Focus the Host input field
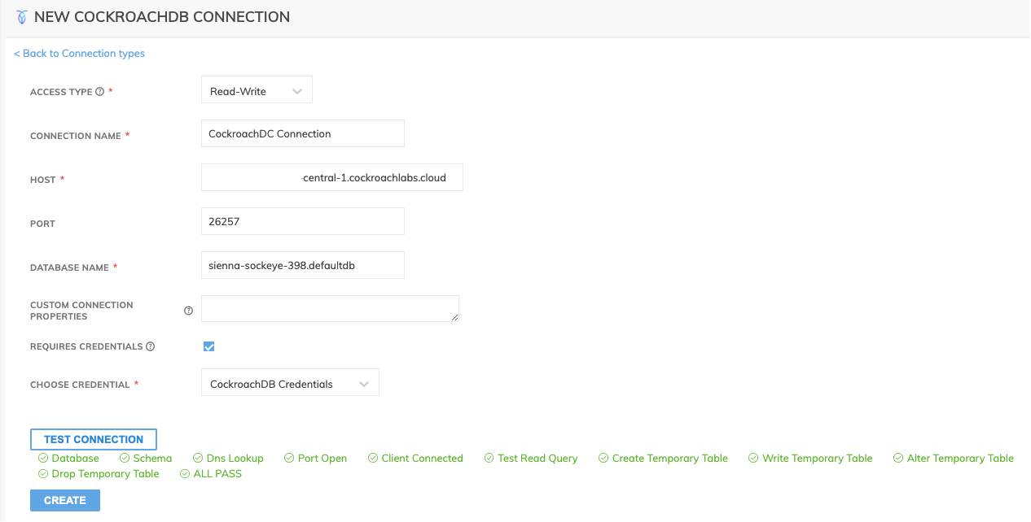 pos(332,177)
